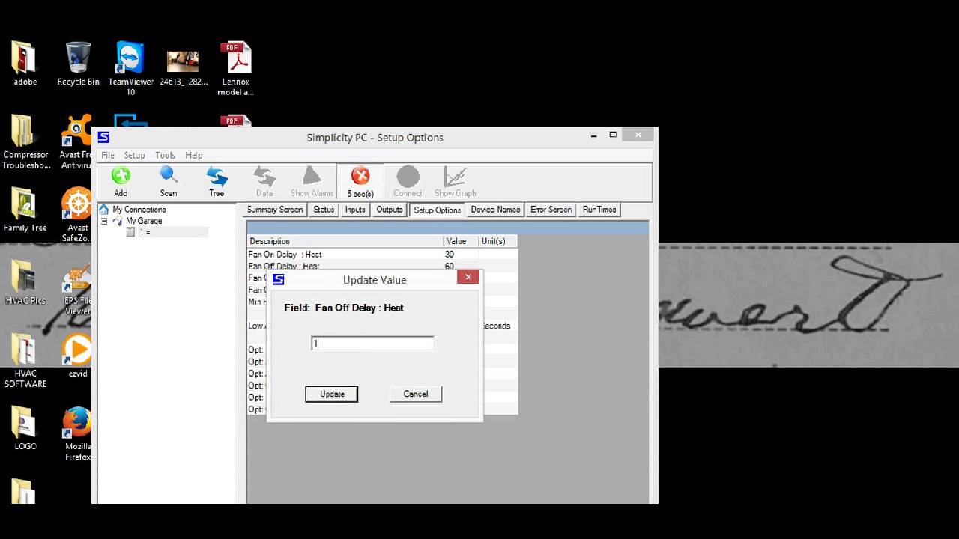The width and height of the screenshot is (959, 539).
Task: Switch to Status tab
Action: tap(324, 210)
